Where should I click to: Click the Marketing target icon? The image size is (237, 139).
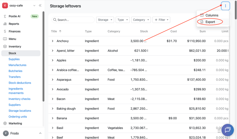[5, 123]
